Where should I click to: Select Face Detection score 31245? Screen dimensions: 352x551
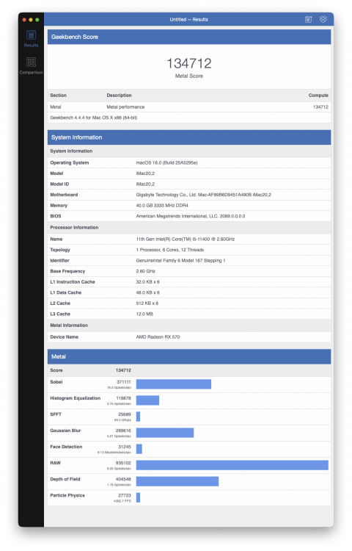point(125,447)
